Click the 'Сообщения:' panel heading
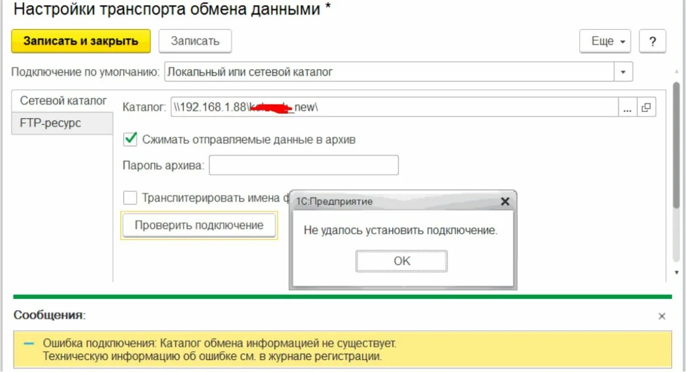Screen dimensions: 686x372 pyautogui.click(x=50, y=315)
